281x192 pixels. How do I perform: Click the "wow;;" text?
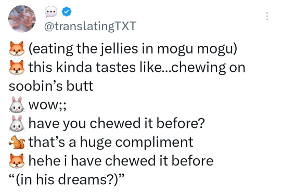pos(47,106)
